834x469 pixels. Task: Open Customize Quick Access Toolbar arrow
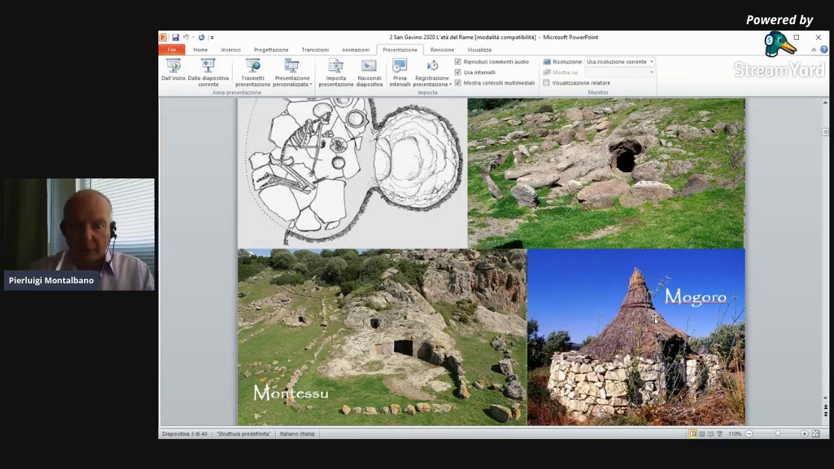click(x=212, y=38)
